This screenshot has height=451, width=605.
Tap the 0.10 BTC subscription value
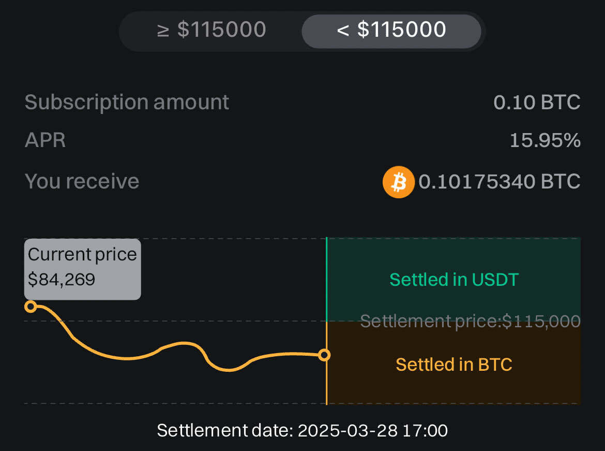coord(537,103)
